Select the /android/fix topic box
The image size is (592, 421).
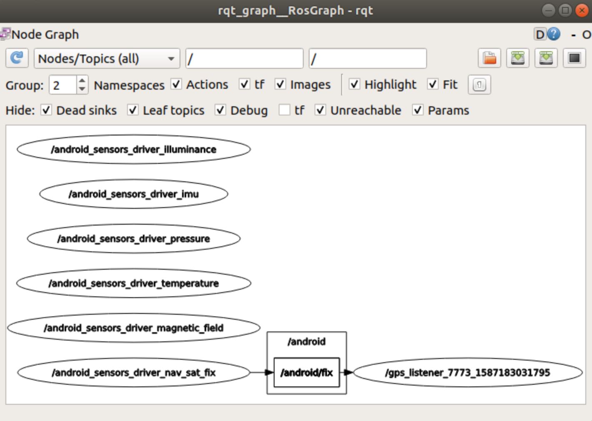[x=307, y=372]
